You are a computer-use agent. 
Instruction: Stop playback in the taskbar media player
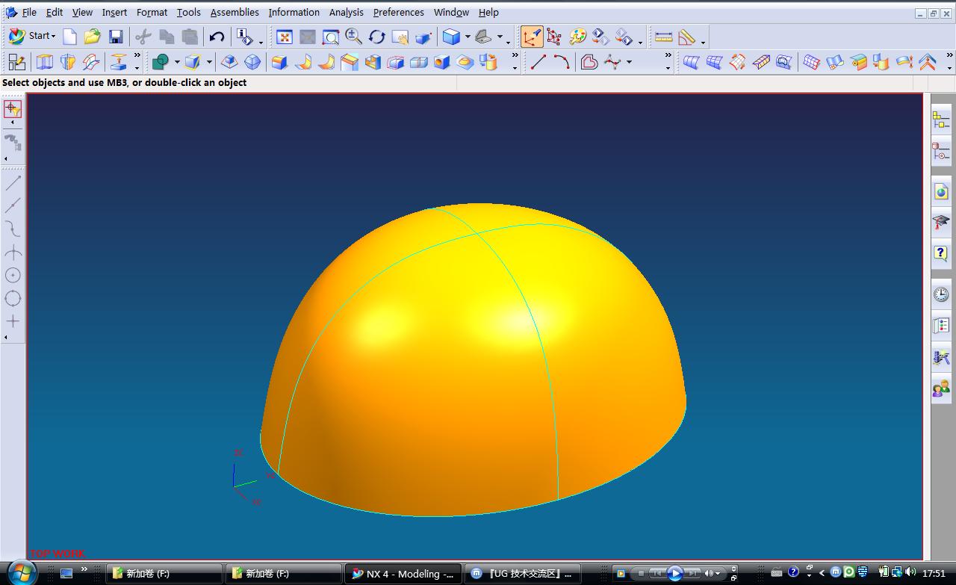pos(641,574)
